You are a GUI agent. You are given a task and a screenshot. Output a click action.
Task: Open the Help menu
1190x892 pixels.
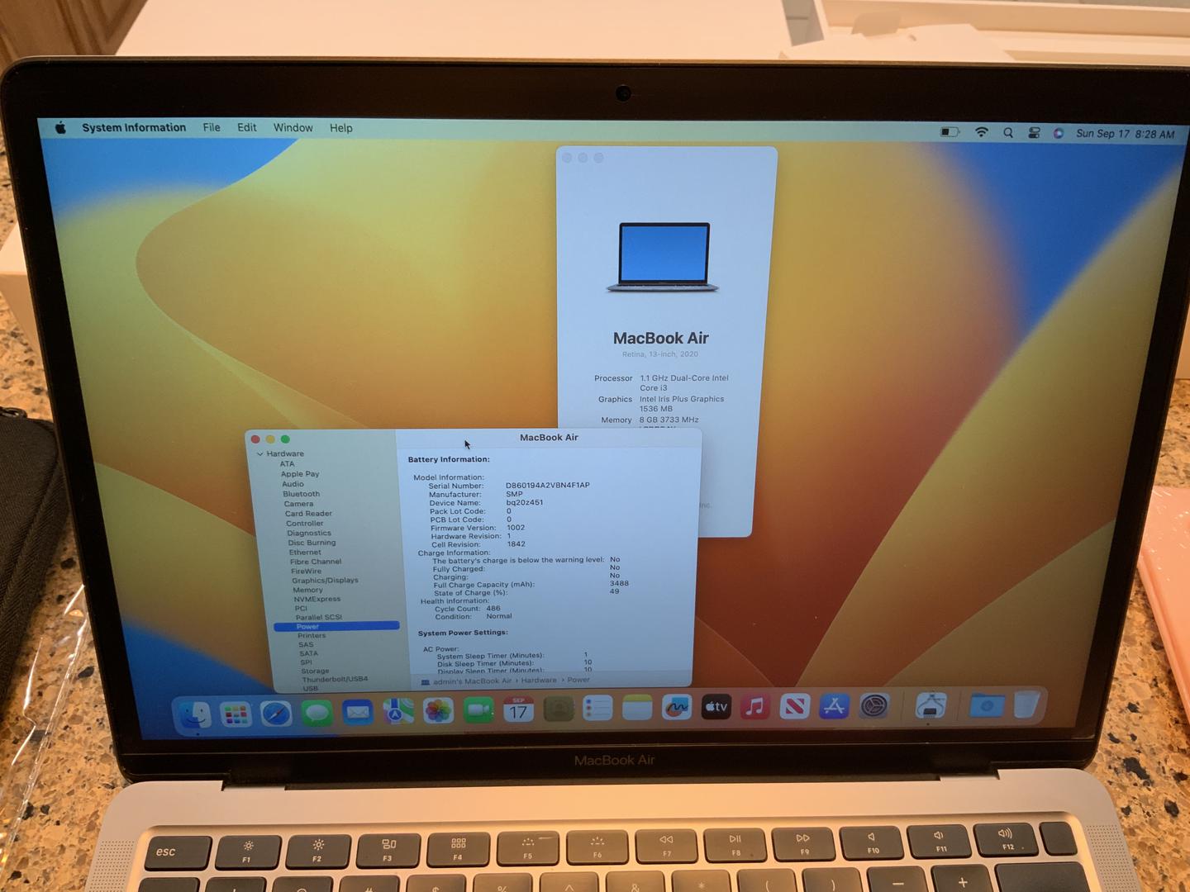click(x=341, y=128)
